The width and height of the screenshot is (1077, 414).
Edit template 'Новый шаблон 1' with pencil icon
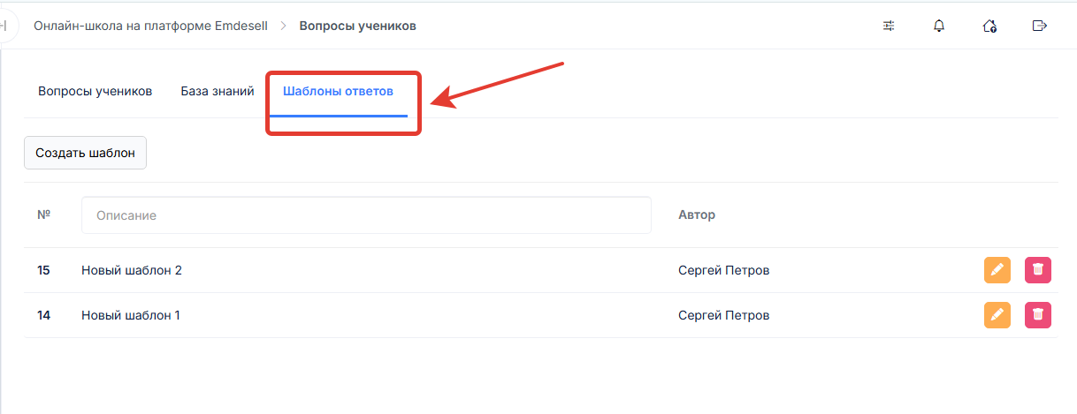tap(997, 314)
